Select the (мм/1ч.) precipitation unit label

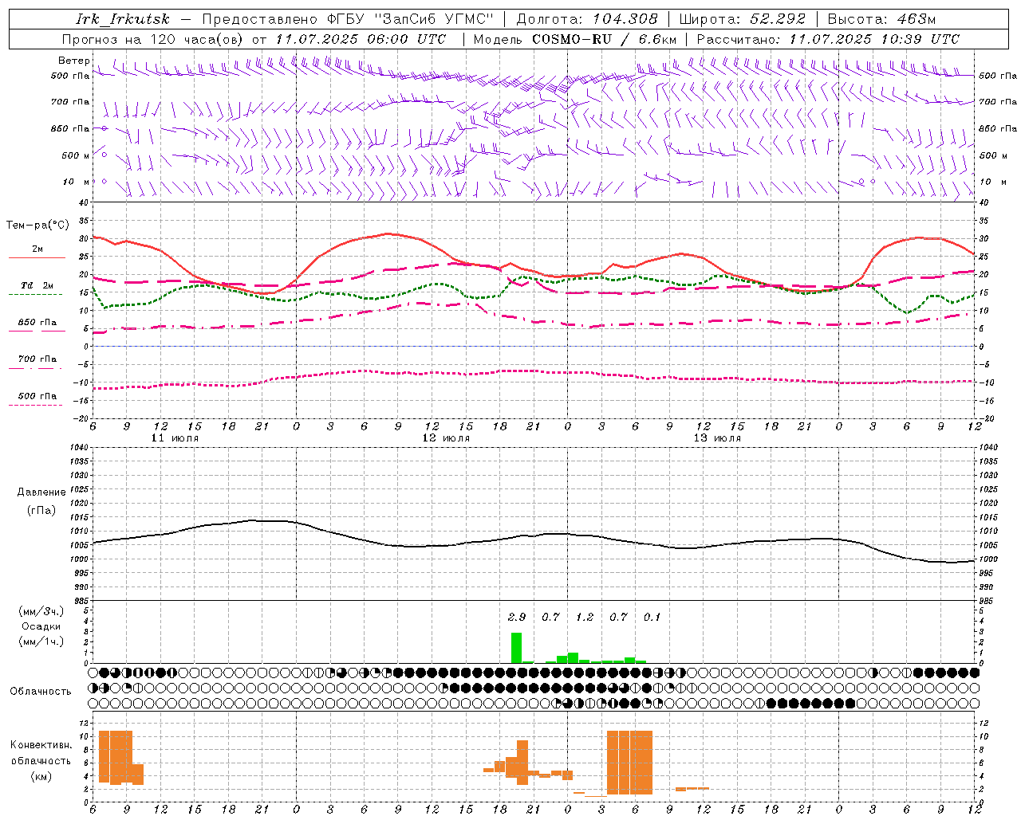click(x=41, y=641)
